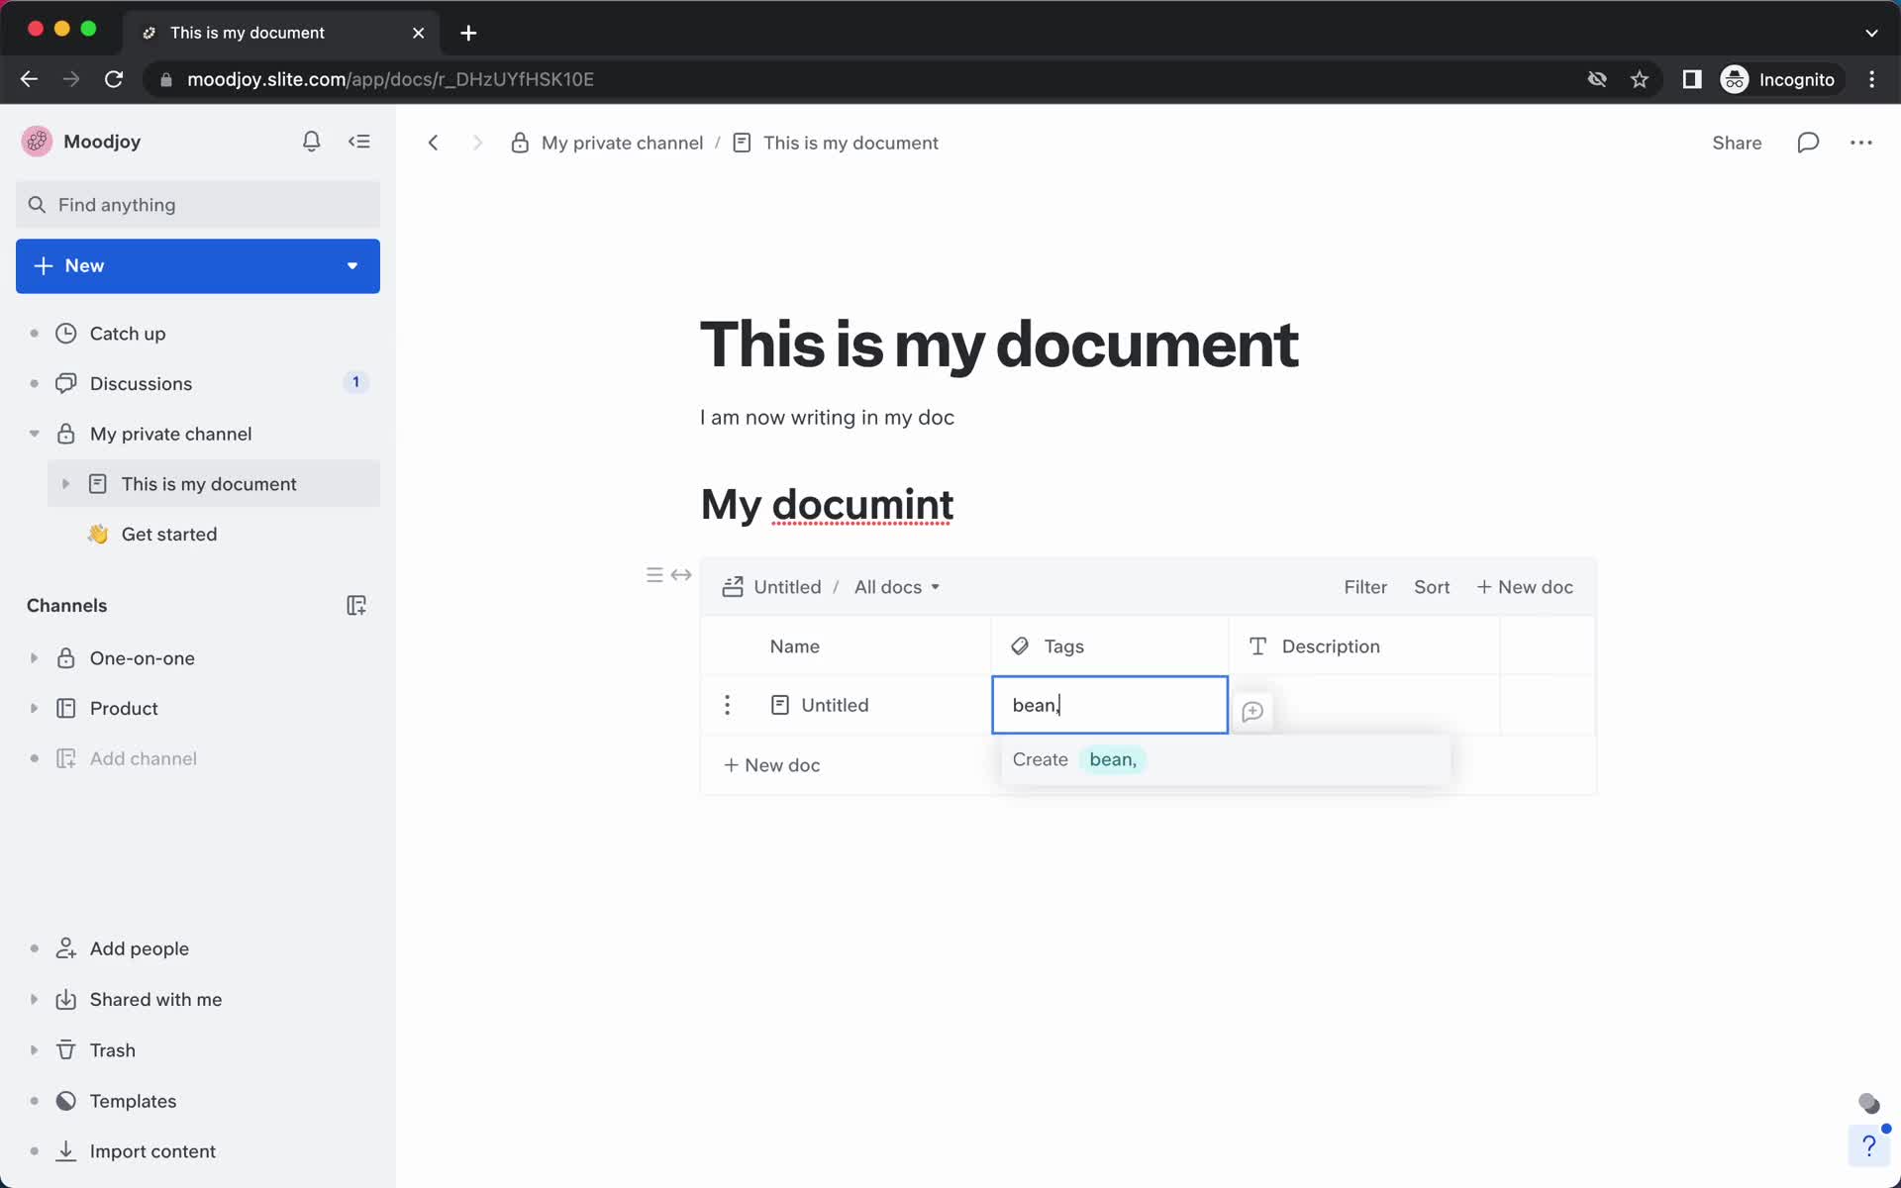Select the Sort menu option
The height and width of the screenshot is (1188, 1901).
[x=1432, y=587]
